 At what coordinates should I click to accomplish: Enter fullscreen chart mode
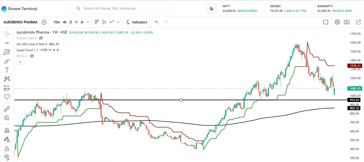click(x=358, y=22)
